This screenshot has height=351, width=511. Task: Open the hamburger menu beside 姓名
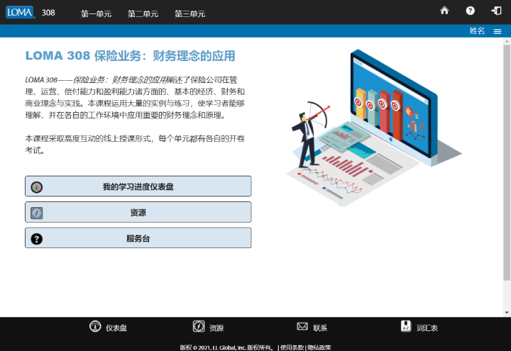(498, 31)
